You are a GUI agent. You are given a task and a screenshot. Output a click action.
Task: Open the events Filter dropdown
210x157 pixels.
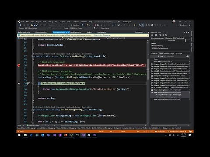tap(161, 56)
